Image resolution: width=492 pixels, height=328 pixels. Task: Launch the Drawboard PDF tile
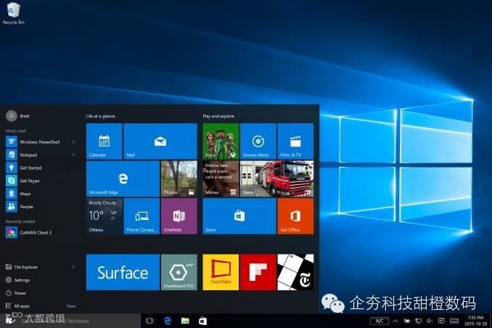179,272
